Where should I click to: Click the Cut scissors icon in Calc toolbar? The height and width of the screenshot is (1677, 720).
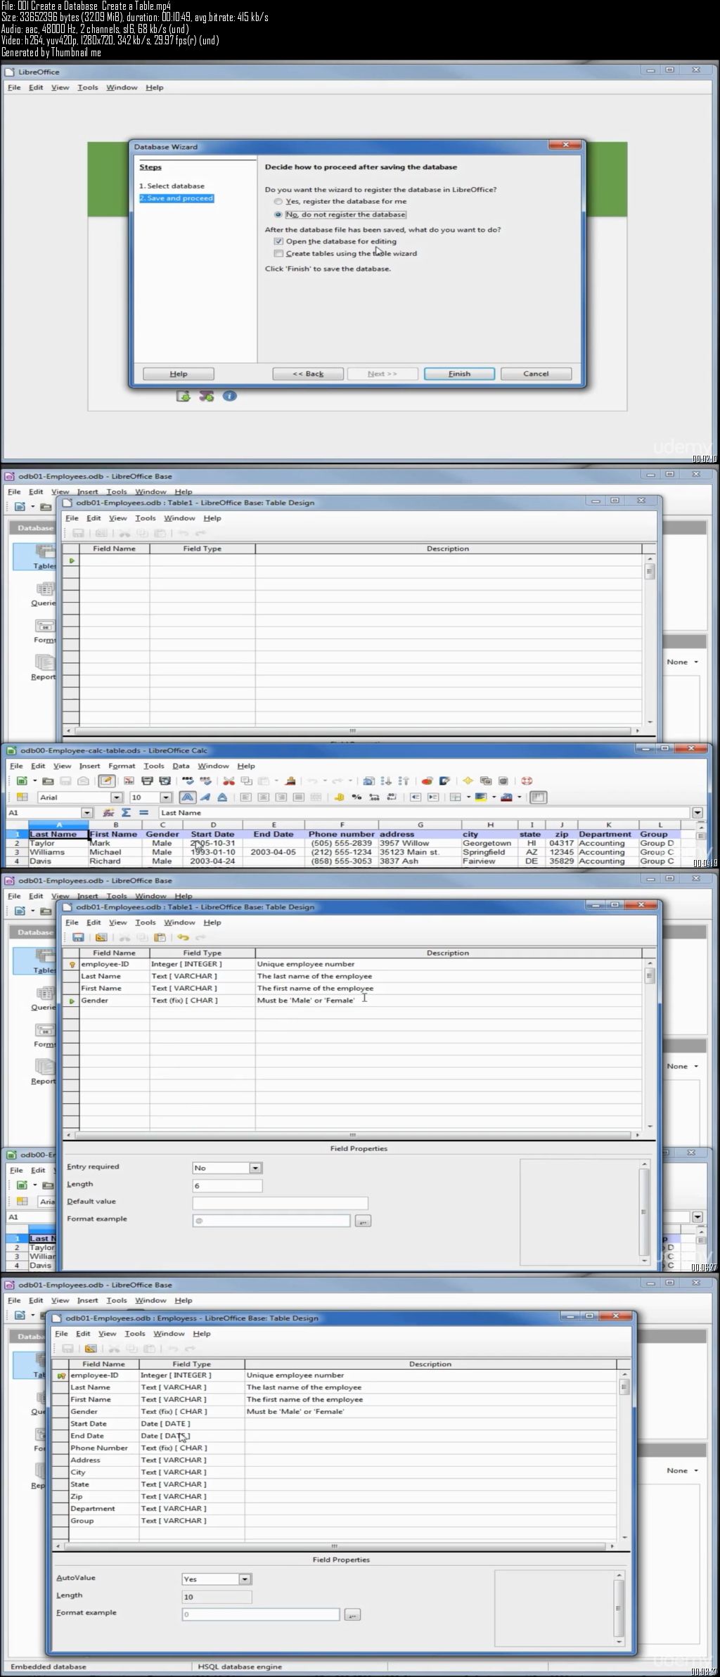pos(229,780)
